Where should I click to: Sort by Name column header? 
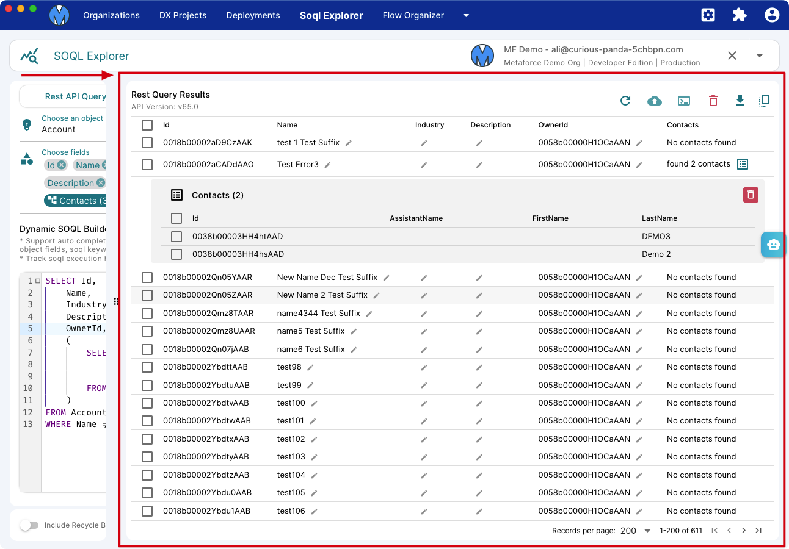tap(287, 125)
